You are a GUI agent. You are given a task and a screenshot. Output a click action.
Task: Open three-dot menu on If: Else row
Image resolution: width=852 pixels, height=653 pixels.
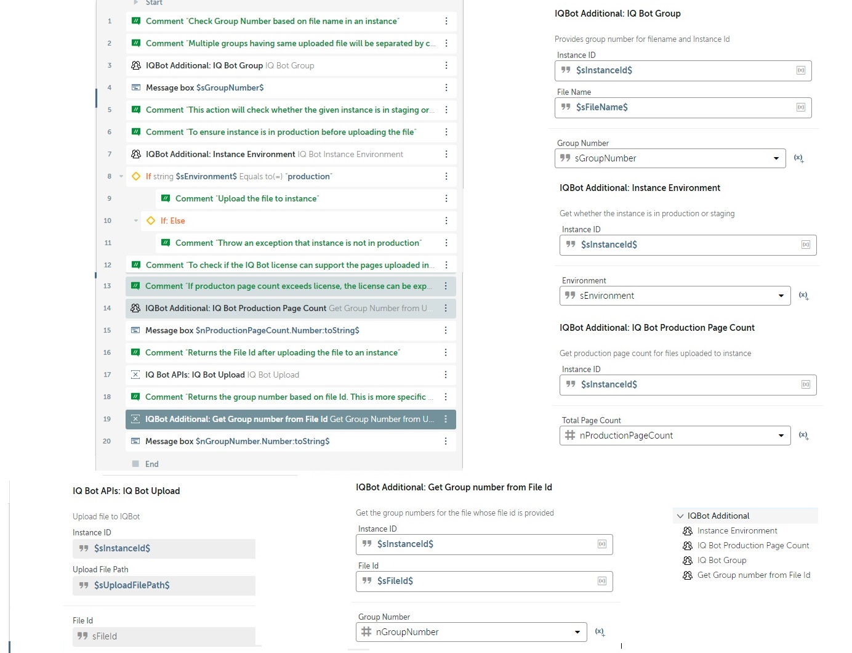(446, 221)
